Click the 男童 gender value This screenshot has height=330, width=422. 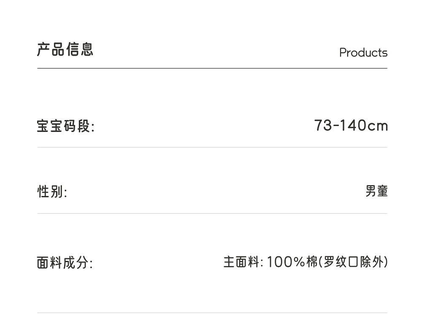pyautogui.click(x=376, y=191)
